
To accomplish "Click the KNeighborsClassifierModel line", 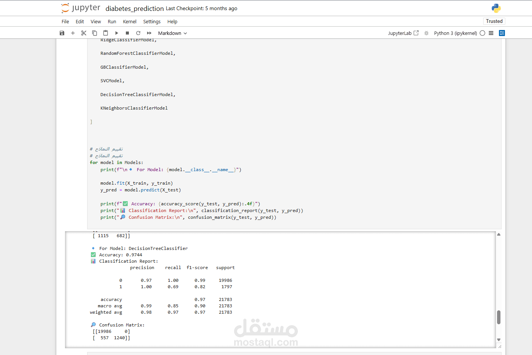I will coord(134,108).
